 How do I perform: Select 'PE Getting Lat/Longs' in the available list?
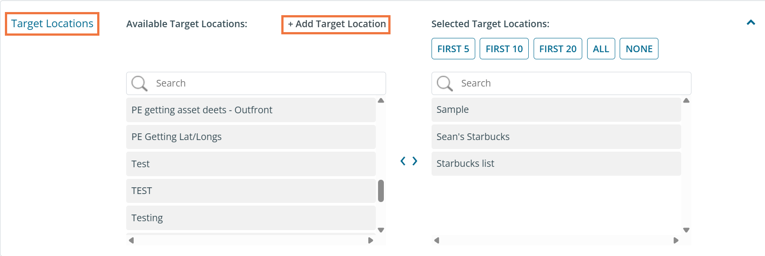click(251, 137)
